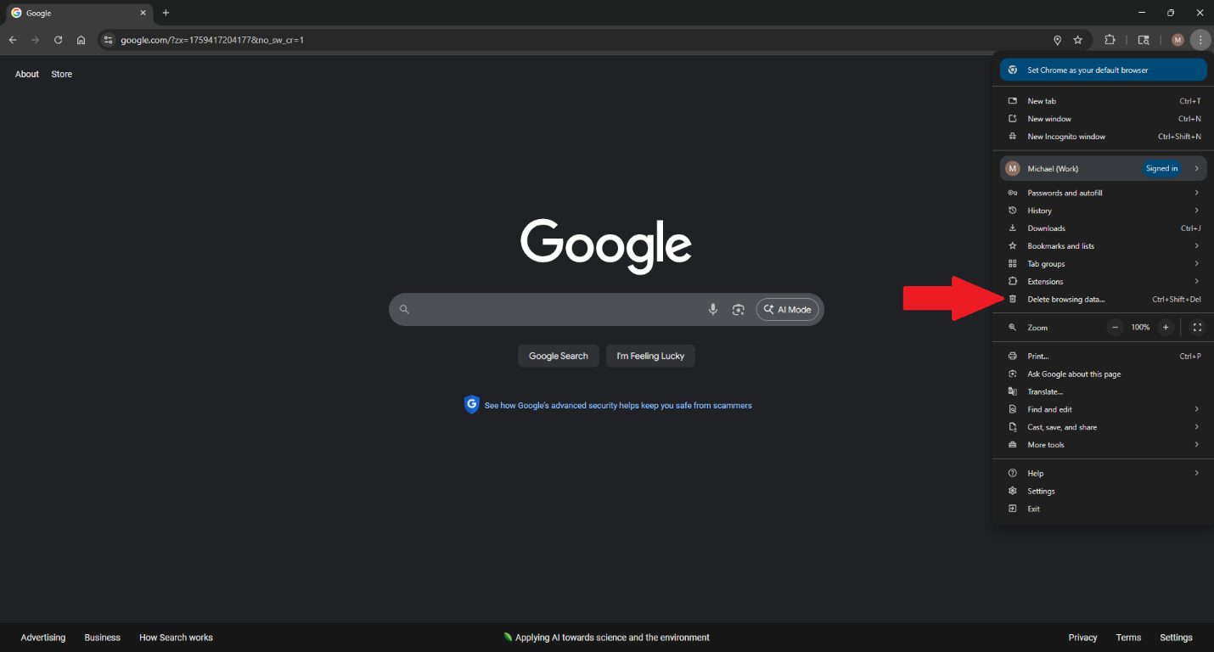Expand the More tools submenu
This screenshot has width=1214, height=652.
1103,446
